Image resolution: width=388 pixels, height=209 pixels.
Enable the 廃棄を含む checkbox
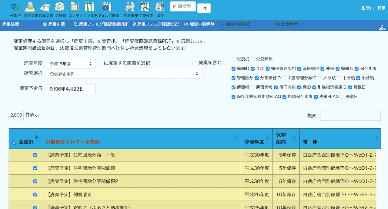pos(194,63)
